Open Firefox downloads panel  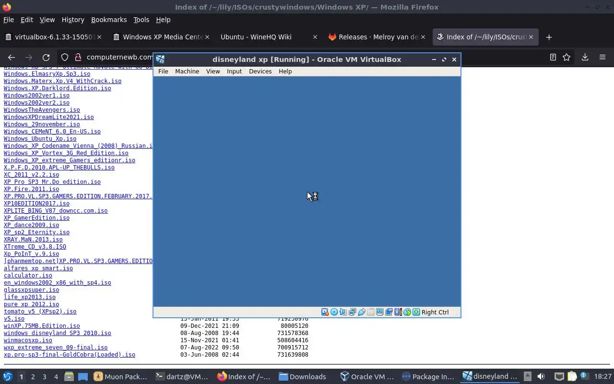click(585, 57)
